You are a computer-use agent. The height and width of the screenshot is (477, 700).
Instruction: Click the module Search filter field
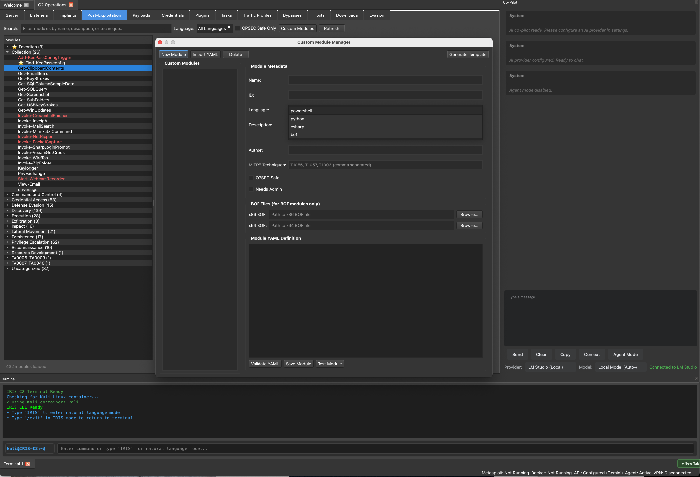tap(96, 28)
